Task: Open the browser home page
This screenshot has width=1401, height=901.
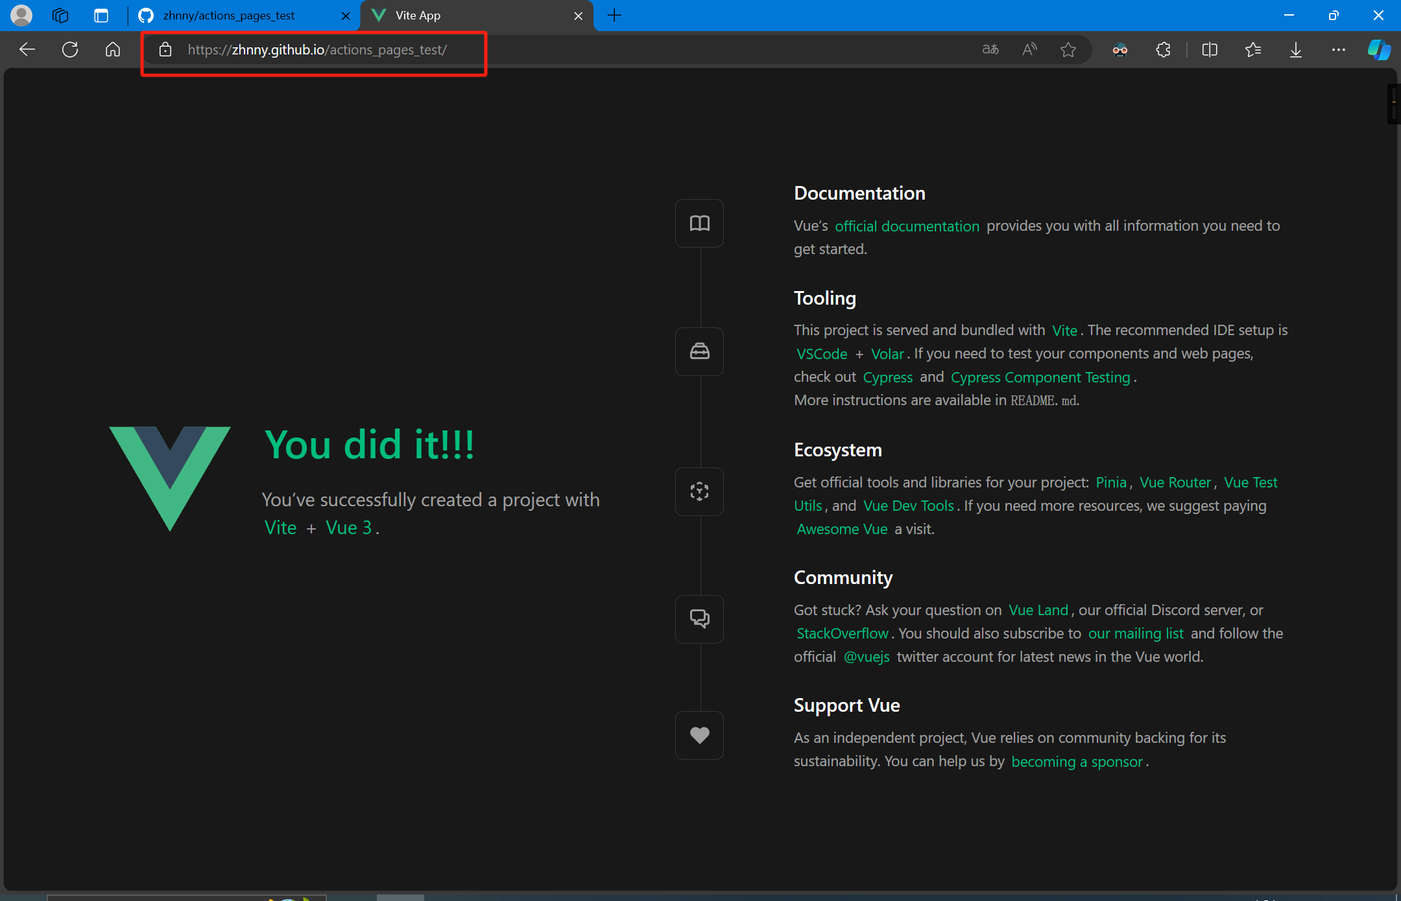Action: 113,50
